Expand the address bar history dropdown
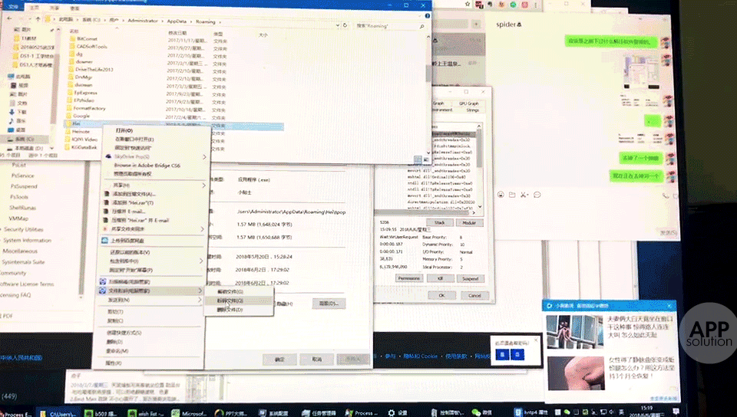This screenshot has height=417, width=737. click(x=338, y=25)
